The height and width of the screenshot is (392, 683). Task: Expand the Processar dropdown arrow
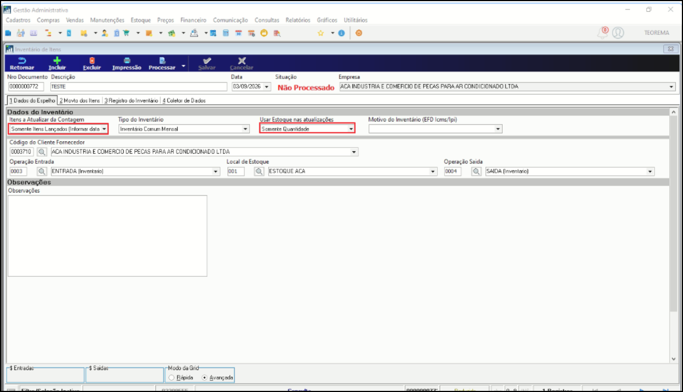[184, 65]
